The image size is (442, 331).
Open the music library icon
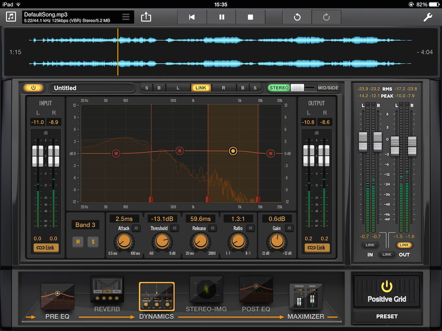coord(10,17)
